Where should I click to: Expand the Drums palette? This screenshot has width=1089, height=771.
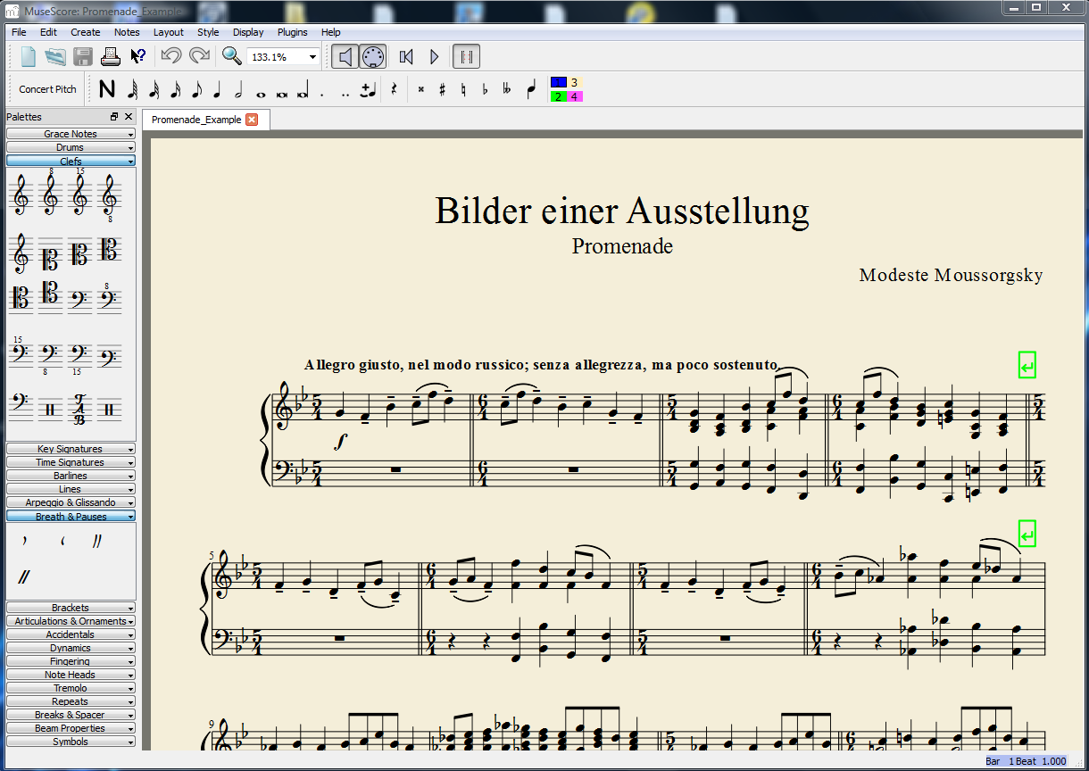pyautogui.click(x=71, y=147)
